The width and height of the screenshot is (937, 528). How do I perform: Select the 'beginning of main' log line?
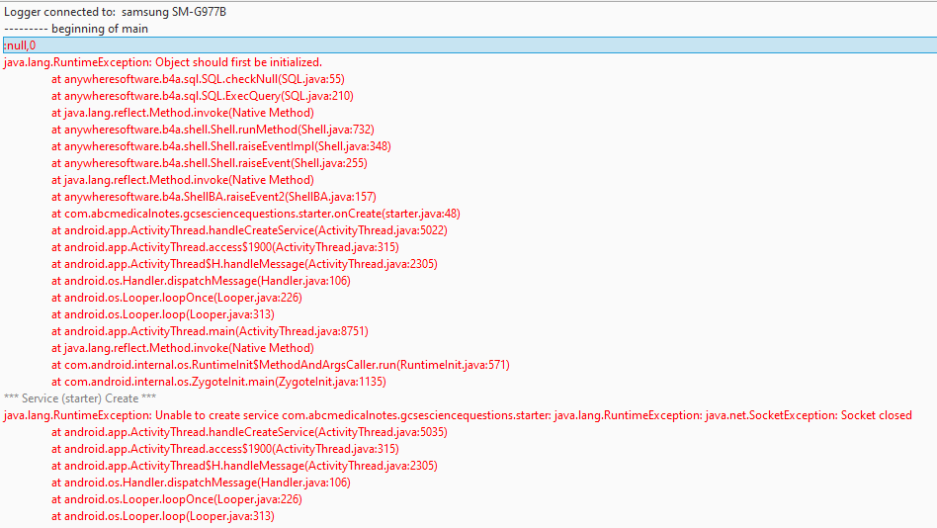click(76, 29)
